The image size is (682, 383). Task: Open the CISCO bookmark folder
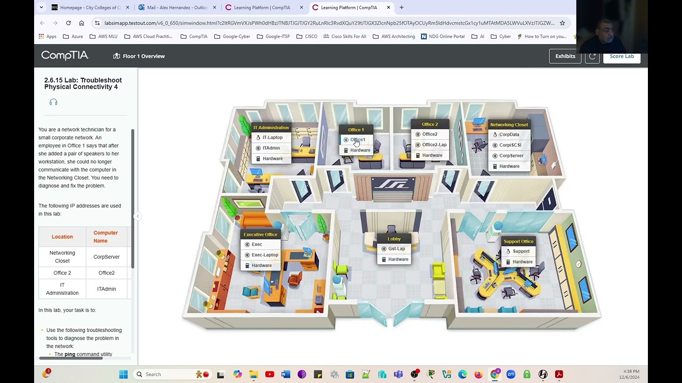307,37
